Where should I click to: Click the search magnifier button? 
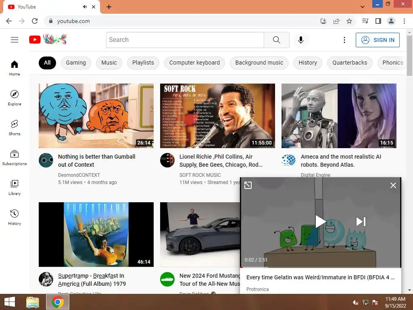coord(276,40)
